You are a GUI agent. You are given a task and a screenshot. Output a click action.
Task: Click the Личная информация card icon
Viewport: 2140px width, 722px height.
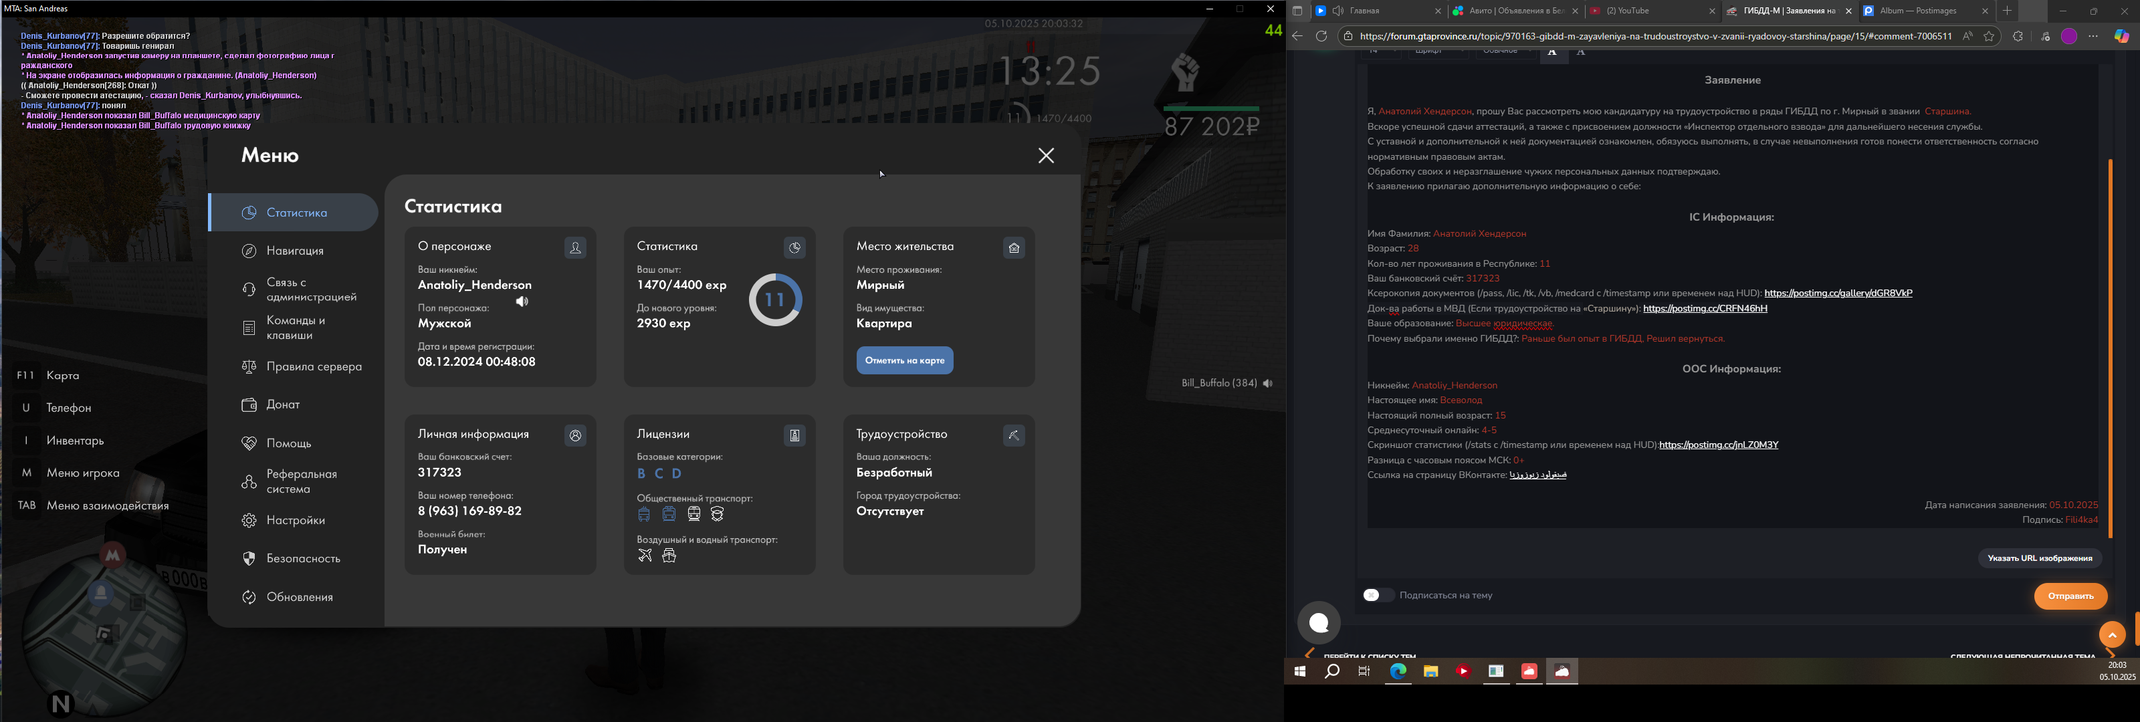(x=575, y=435)
